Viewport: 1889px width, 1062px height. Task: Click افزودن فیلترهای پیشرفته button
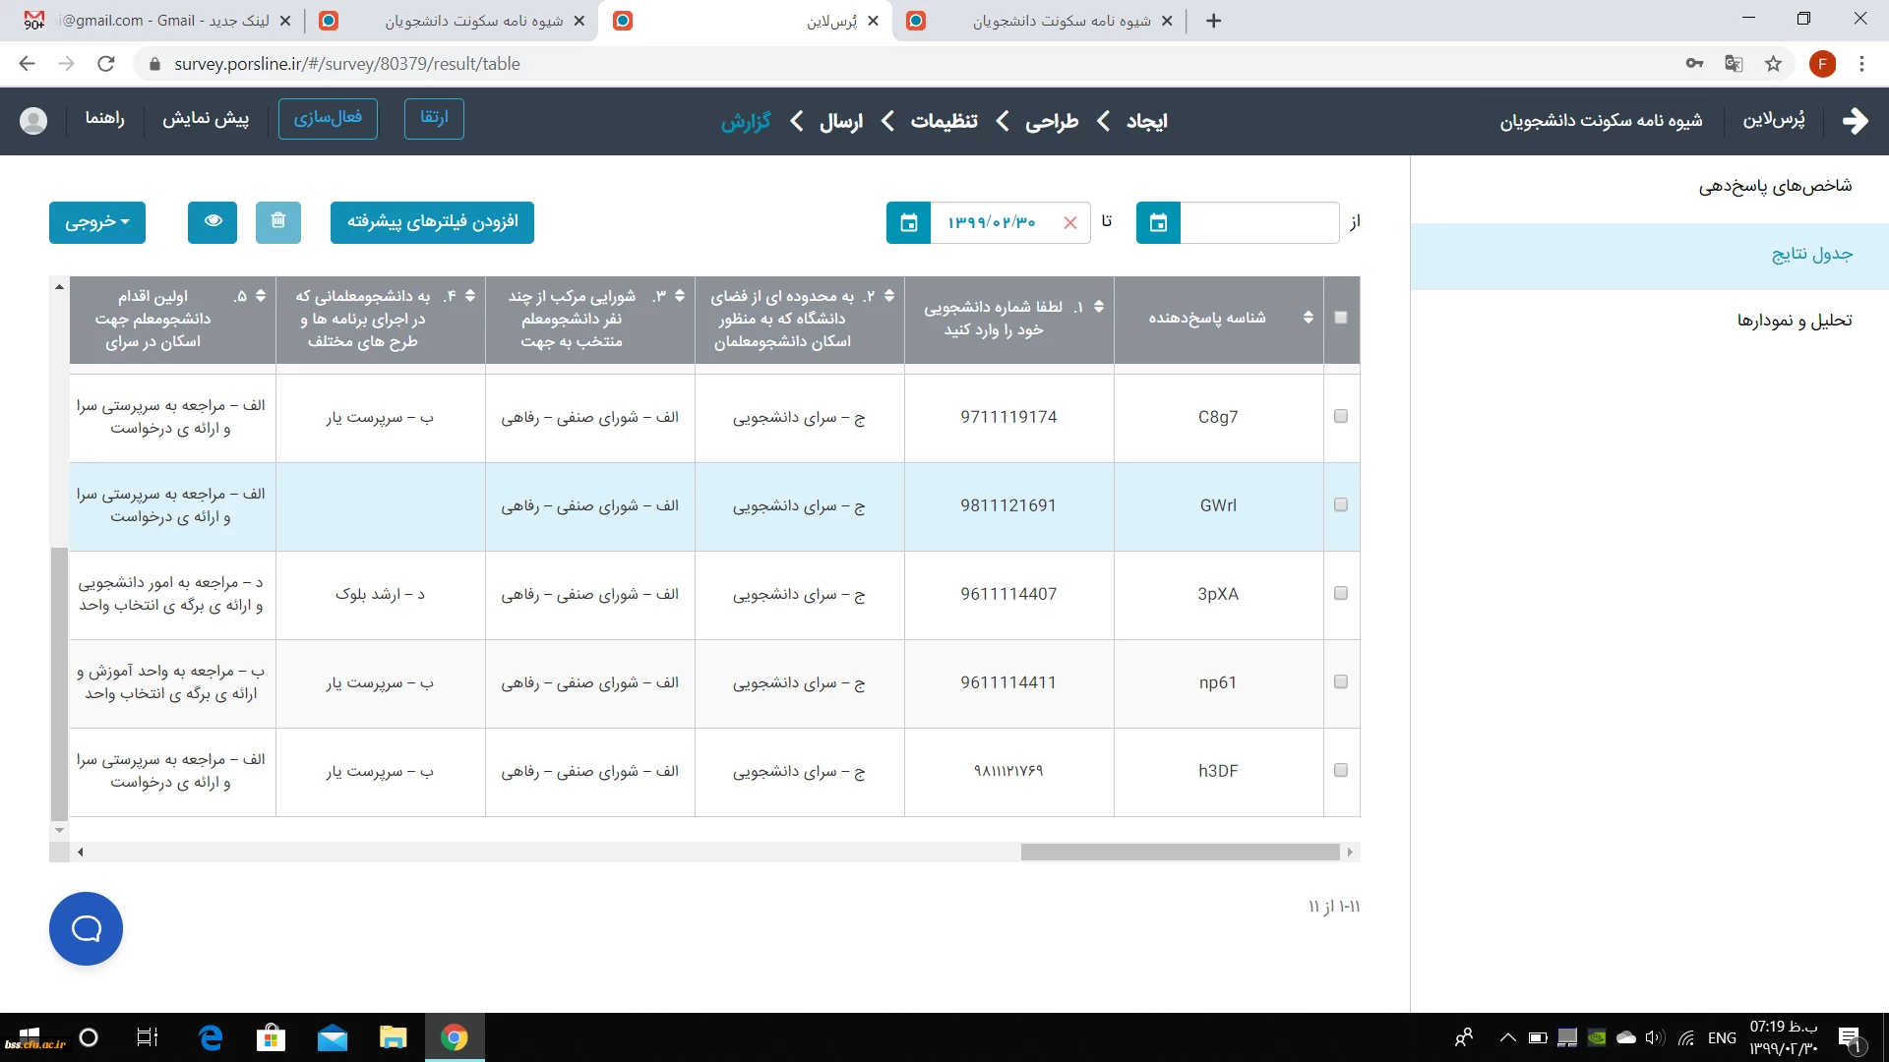click(x=432, y=222)
